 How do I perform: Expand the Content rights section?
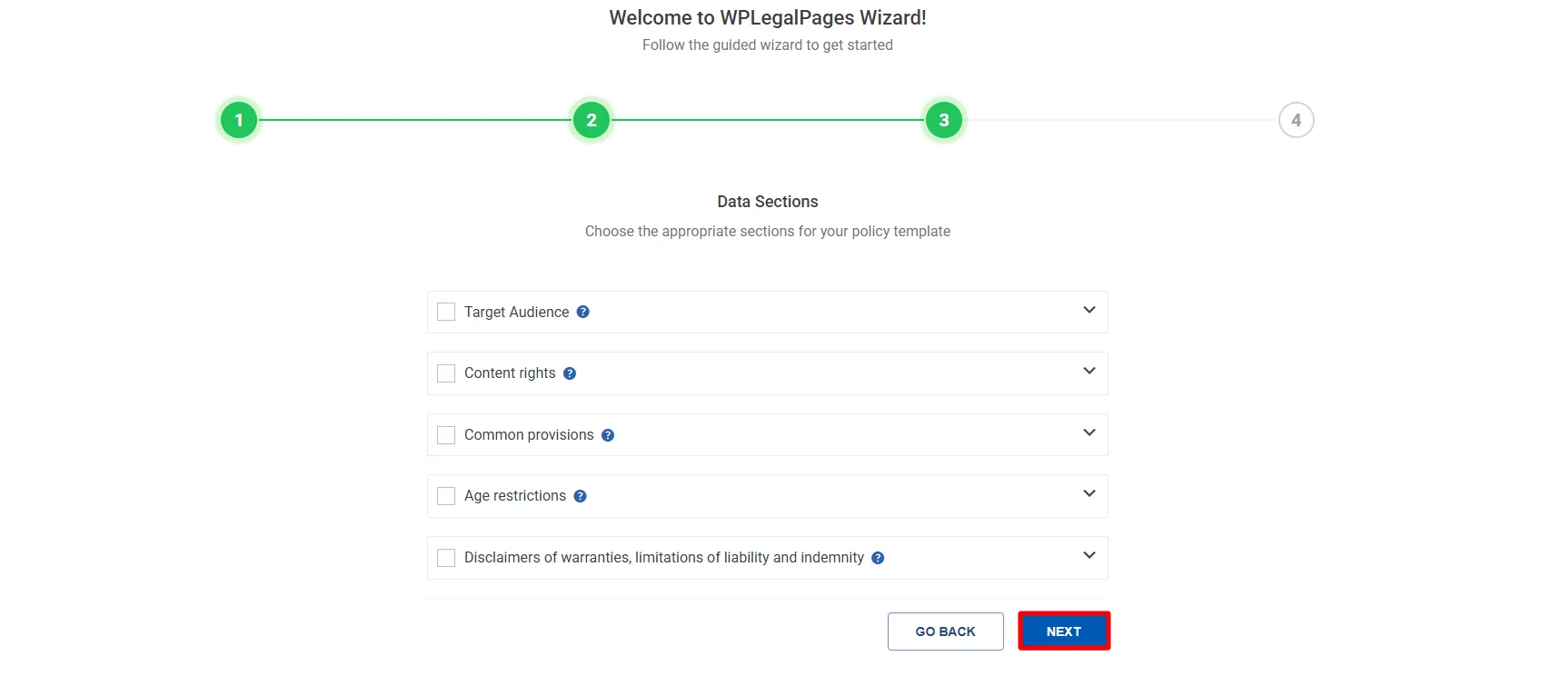point(1089,371)
